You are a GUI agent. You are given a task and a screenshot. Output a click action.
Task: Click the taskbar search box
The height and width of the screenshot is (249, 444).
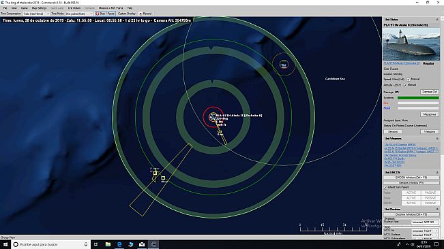[x=51, y=244]
